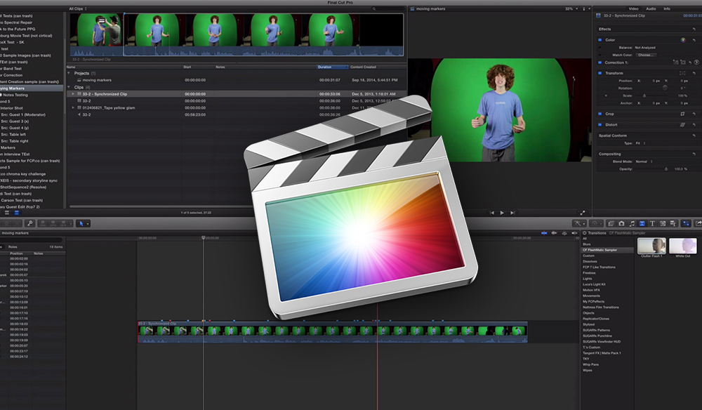Click the reset arrow next to Effects

point(693,29)
